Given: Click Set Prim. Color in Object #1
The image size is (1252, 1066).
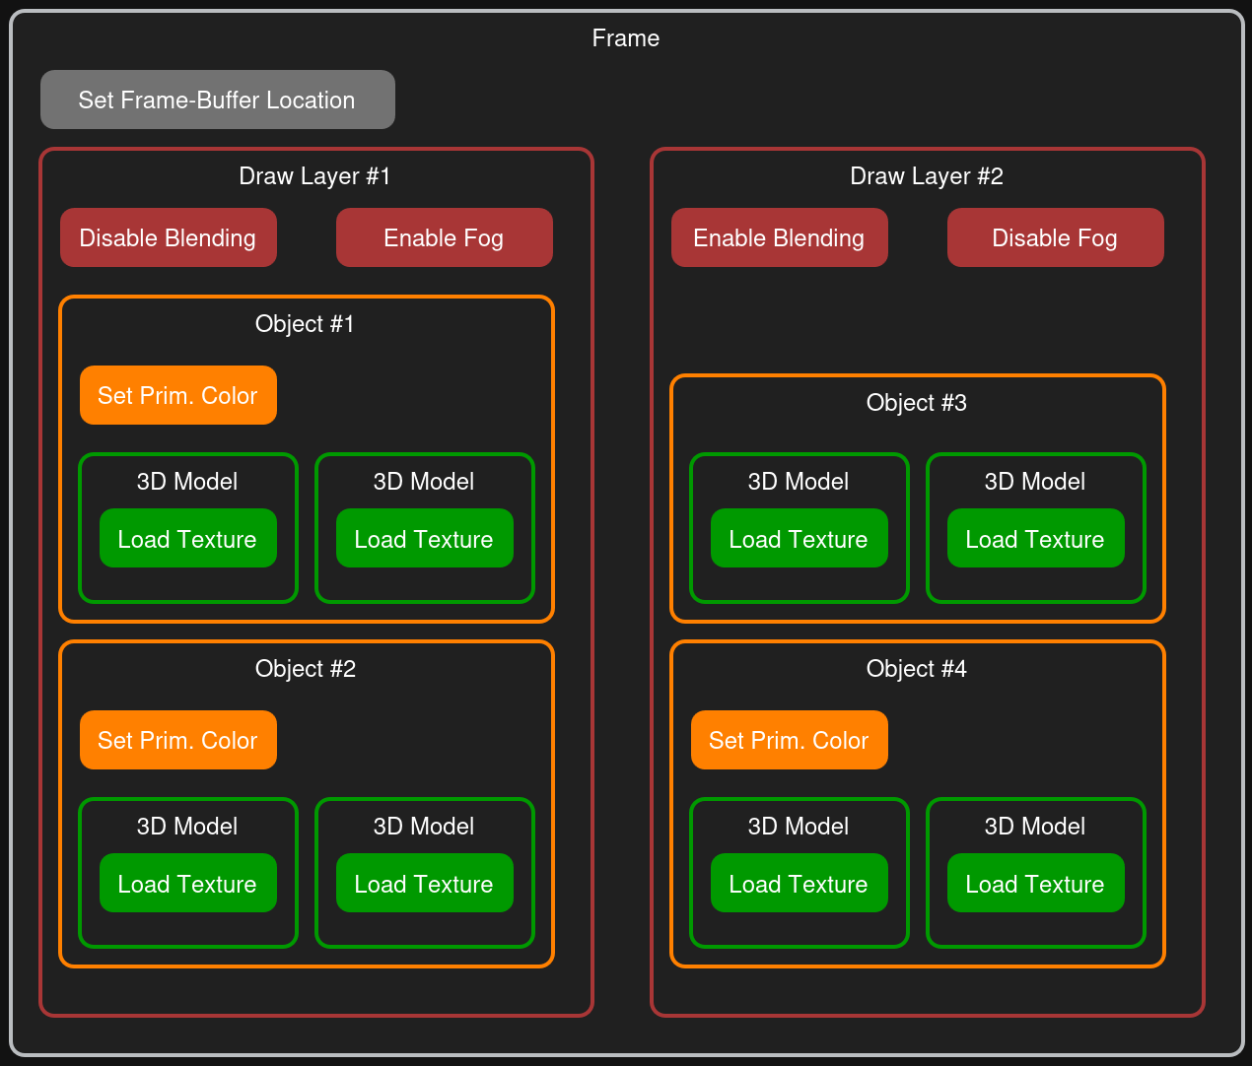Looking at the screenshot, I should (177, 395).
